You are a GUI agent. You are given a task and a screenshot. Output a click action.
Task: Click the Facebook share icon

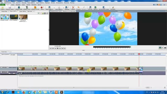154,5
